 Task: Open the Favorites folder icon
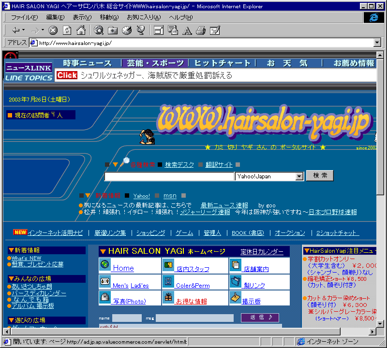113,30
